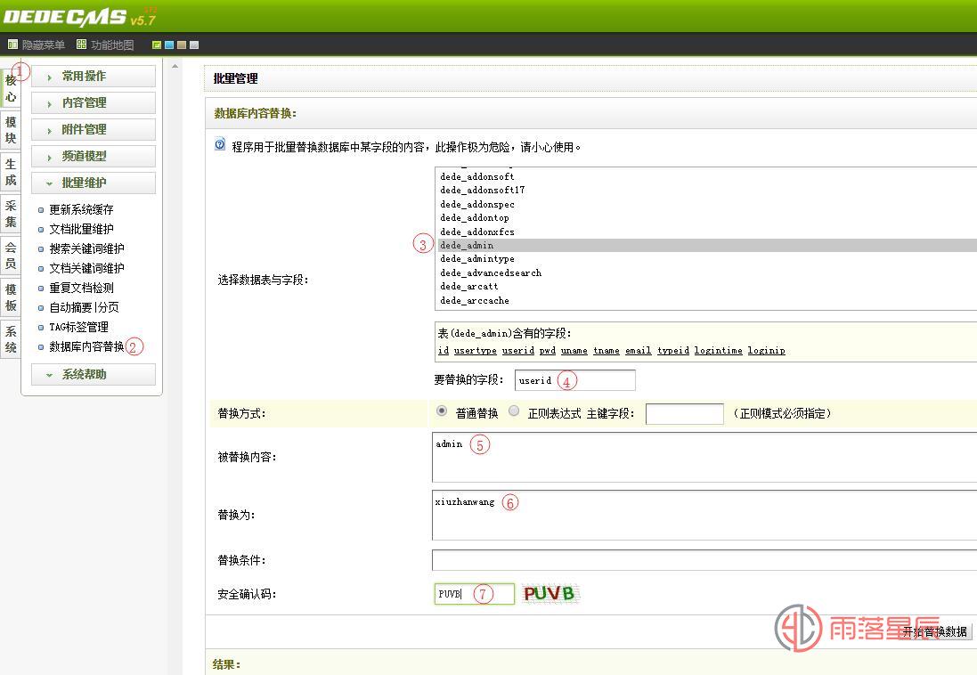Select the 普通替换 replace mode radio
The height and width of the screenshot is (675, 977).
tap(442, 411)
